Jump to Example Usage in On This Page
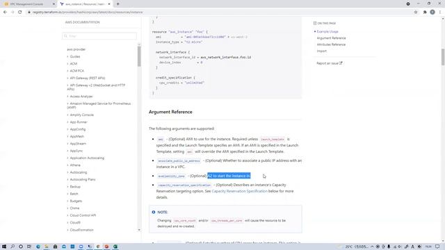 tap(327, 31)
